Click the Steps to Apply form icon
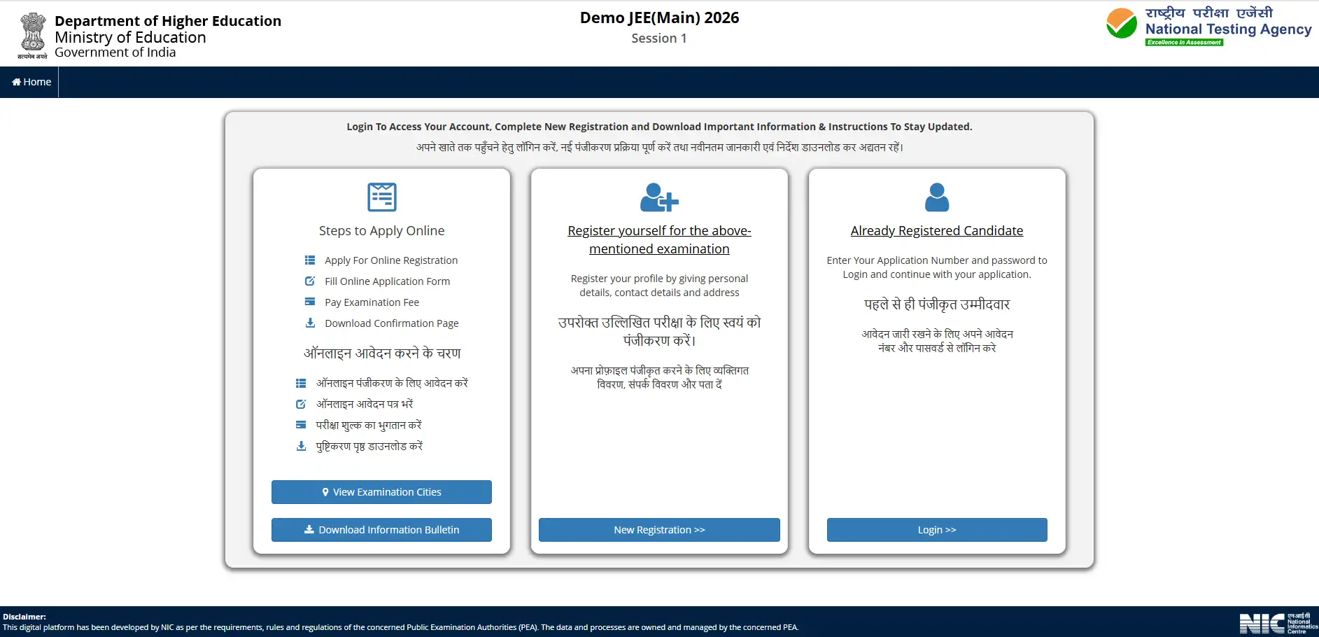 (x=382, y=197)
